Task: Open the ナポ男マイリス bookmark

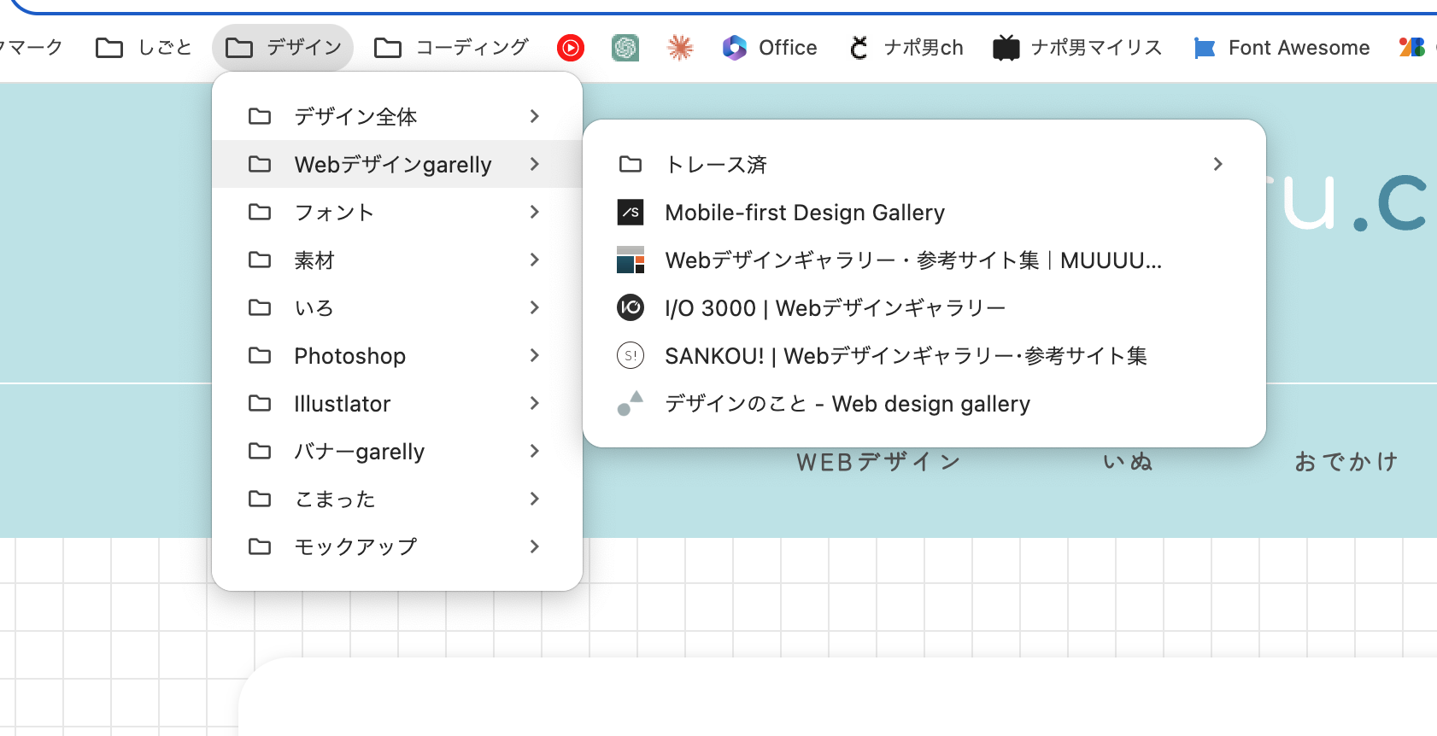Action: point(1077,48)
